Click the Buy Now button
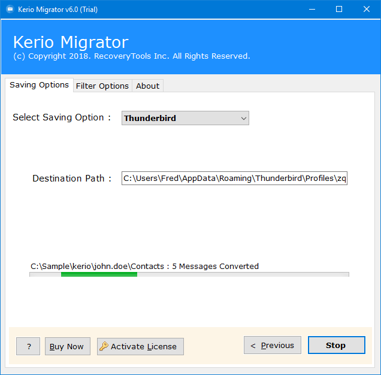The width and height of the screenshot is (381, 375). pos(68,346)
